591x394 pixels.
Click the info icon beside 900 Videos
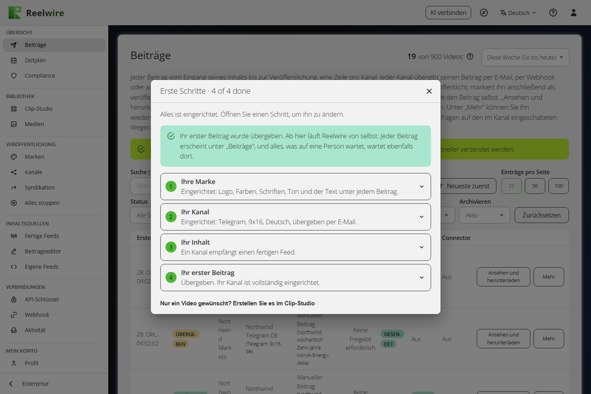pyautogui.click(x=470, y=56)
